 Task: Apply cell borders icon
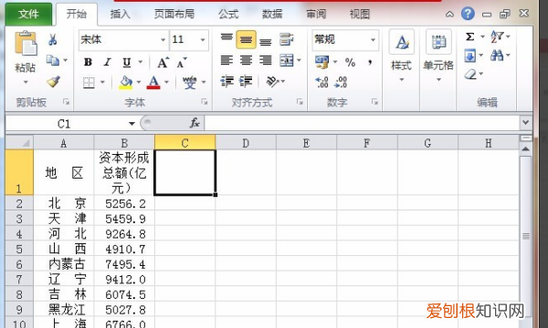(x=89, y=83)
